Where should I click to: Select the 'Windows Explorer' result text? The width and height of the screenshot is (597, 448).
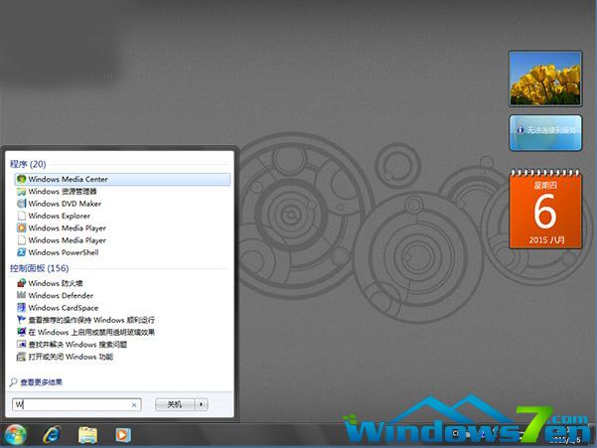coord(59,216)
